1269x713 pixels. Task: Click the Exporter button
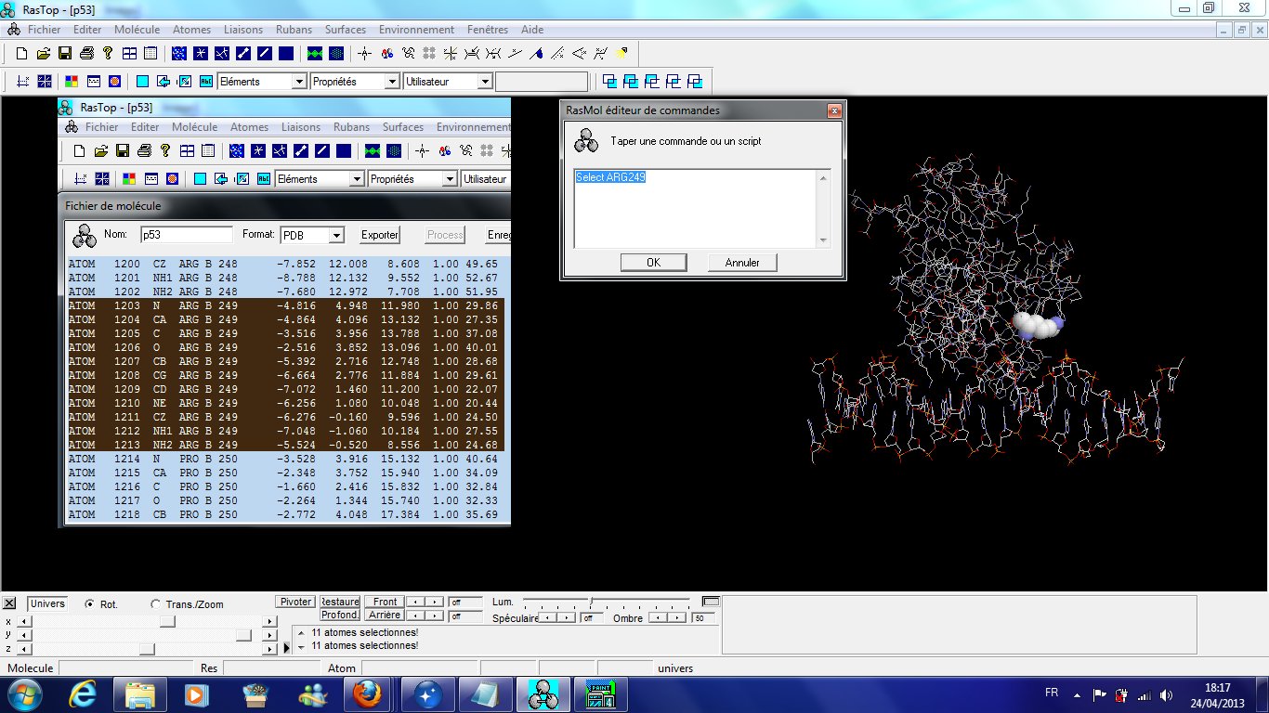point(379,235)
